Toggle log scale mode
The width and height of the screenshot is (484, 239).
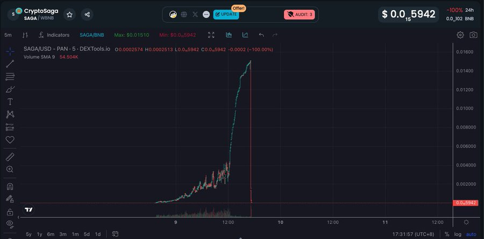458,234
